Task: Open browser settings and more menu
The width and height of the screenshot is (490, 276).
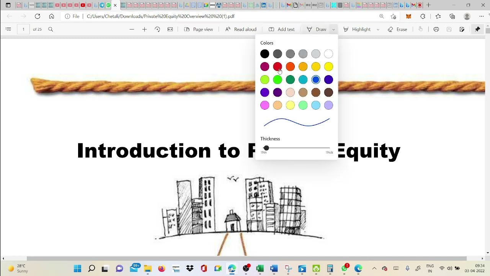Action: point(482,16)
